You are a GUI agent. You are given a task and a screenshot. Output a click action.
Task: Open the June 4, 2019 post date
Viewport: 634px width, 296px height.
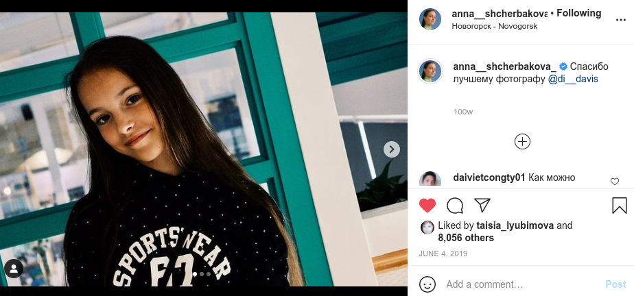[x=442, y=254]
